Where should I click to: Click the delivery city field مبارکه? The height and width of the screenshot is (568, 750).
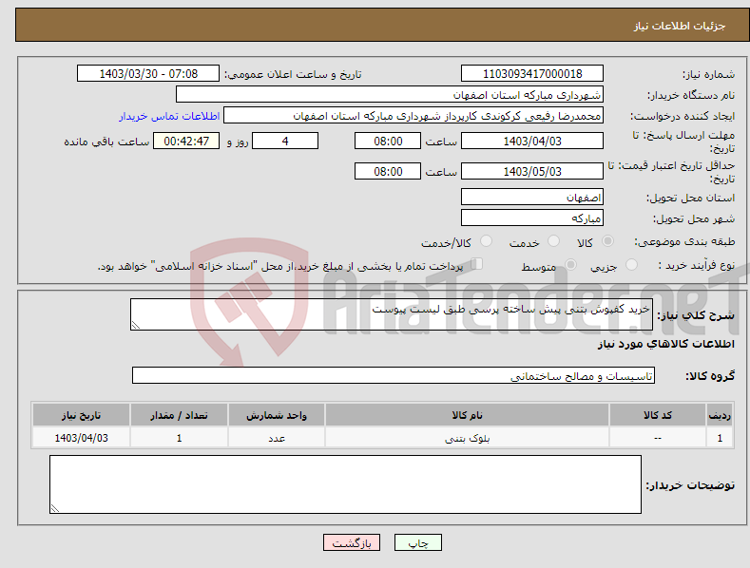point(532,218)
